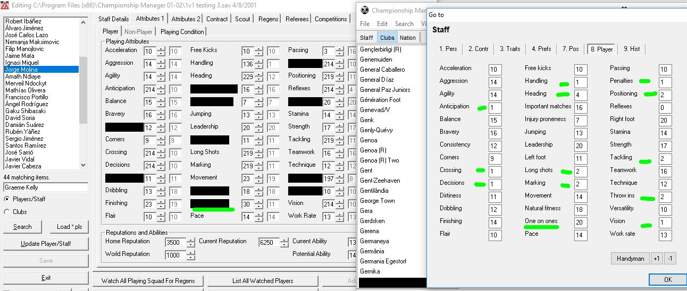Click the Load *.pls button

click(70, 227)
